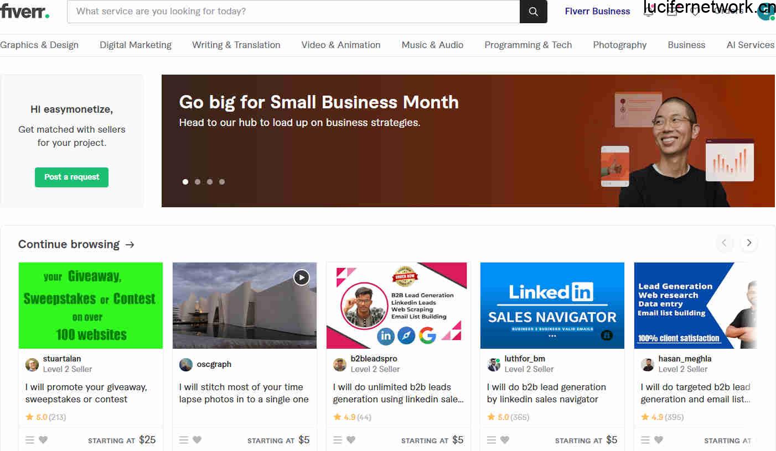Play the oscgraph time lapse video
Viewport: 776px width, 451px height.
(x=301, y=277)
